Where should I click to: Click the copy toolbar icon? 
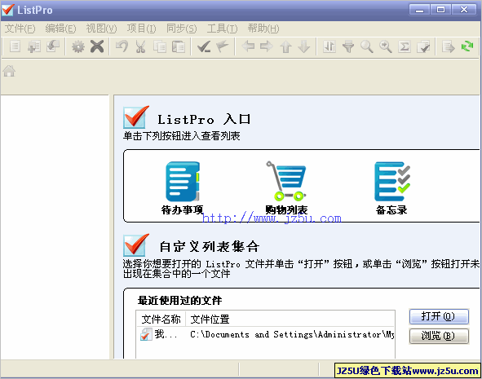coord(160,46)
